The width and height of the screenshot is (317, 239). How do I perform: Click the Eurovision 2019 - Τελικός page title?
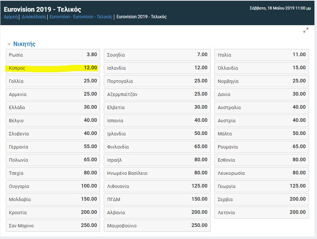pos(43,9)
